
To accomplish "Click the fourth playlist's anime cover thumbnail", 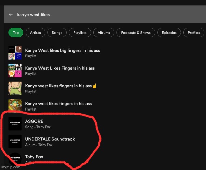I will (15, 106).
